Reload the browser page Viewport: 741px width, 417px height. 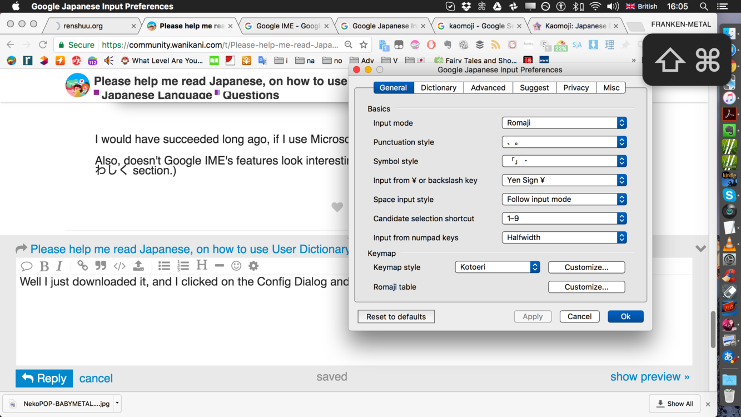(x=43, y=44)
